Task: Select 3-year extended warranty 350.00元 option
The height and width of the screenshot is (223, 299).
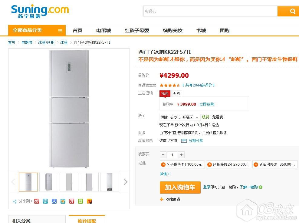Action: click(x=275, y=164)
